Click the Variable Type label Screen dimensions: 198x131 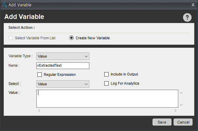(x=20, y=56)
